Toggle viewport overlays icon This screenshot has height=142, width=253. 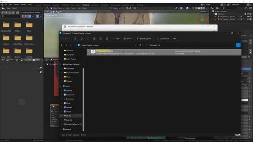tap(187, 8)
